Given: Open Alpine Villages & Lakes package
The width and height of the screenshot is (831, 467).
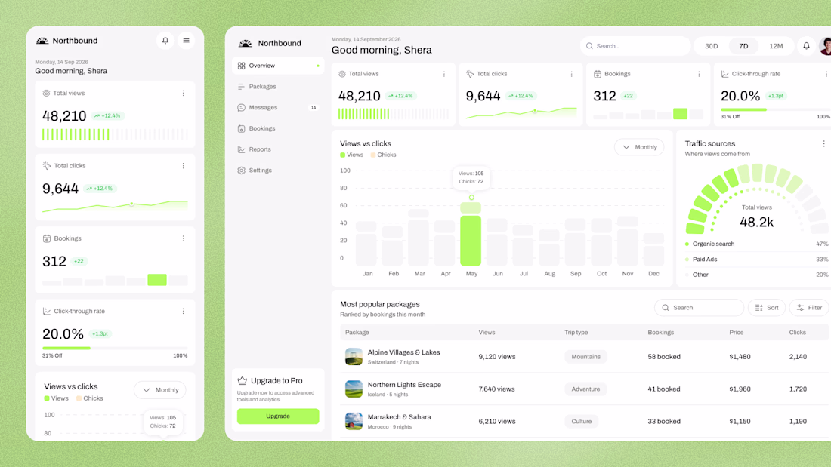Looking at the screenshot, I should [404, 352].
